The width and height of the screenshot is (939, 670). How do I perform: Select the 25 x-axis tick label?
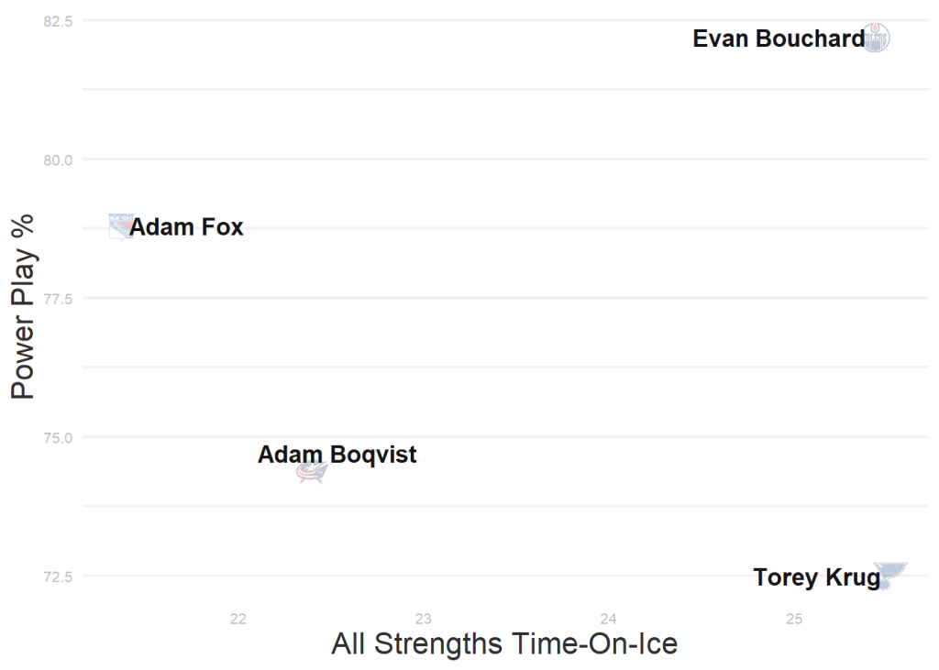tap(794, 620)
